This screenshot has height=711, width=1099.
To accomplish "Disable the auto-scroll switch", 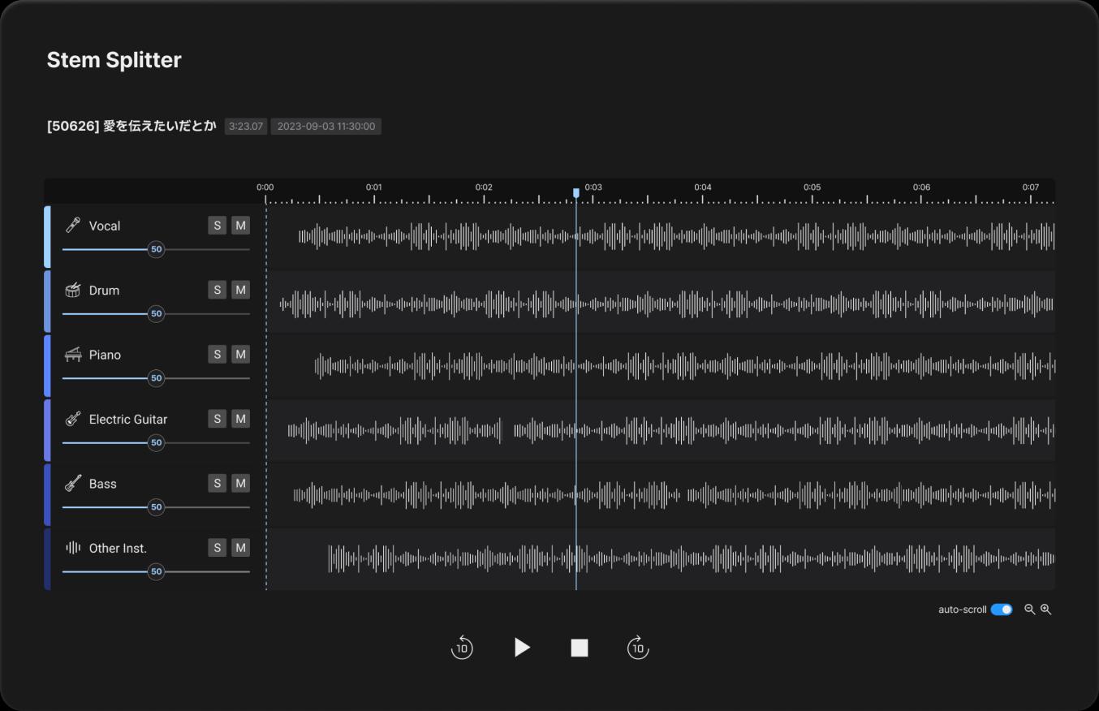I will [1002, 610].
